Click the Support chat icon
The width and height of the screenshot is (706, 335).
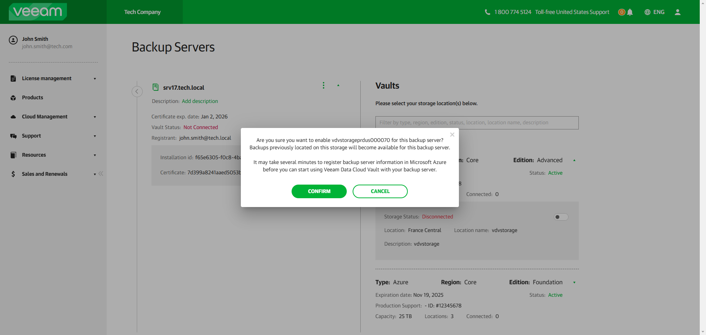[13, 136]
